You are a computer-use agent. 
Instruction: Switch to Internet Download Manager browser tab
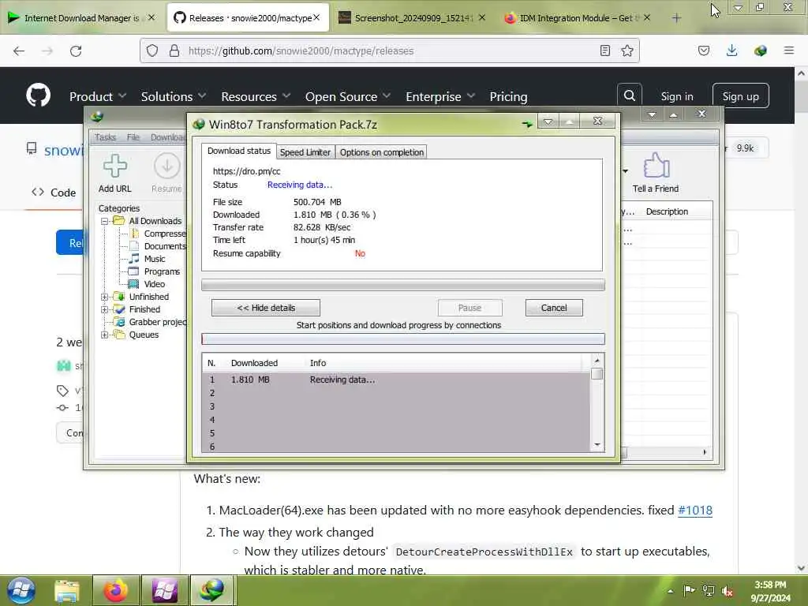click(x=81, y=18)
